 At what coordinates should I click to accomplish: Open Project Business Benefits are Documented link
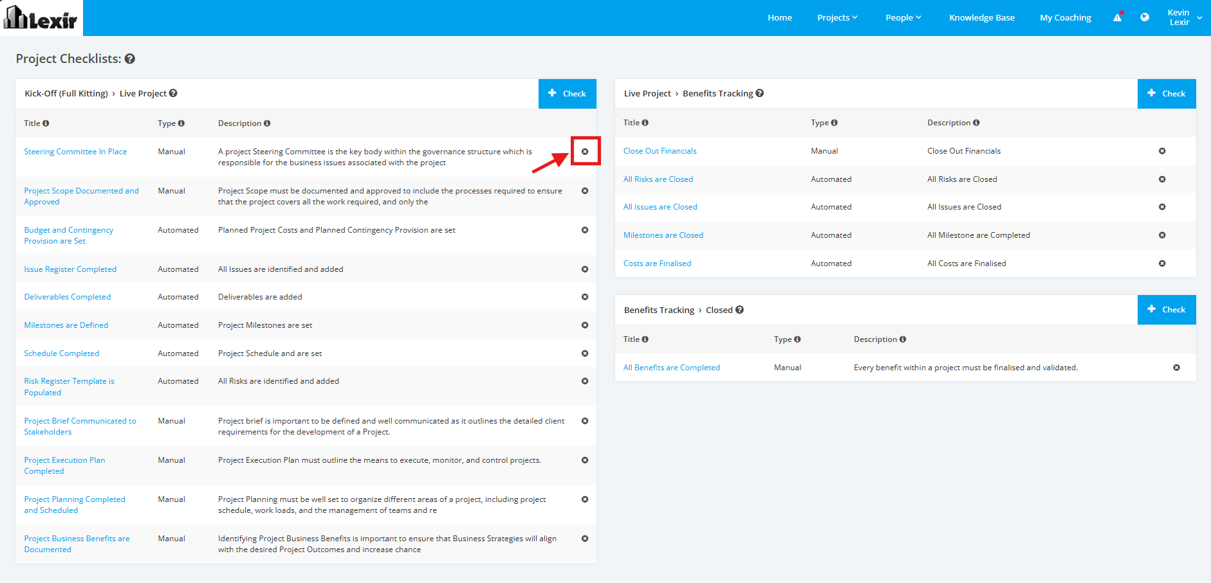pos(77,544)
